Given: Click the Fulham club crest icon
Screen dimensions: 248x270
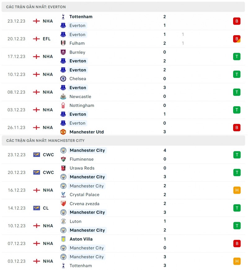Looking at the screenshot, I should (63, 43).
